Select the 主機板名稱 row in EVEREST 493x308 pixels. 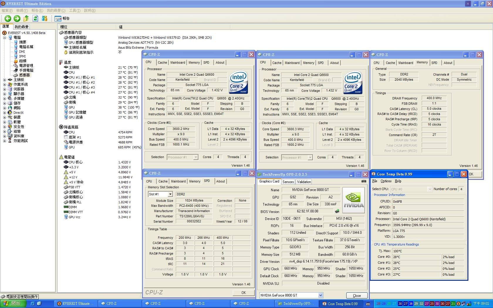click(x=112, y=48)
